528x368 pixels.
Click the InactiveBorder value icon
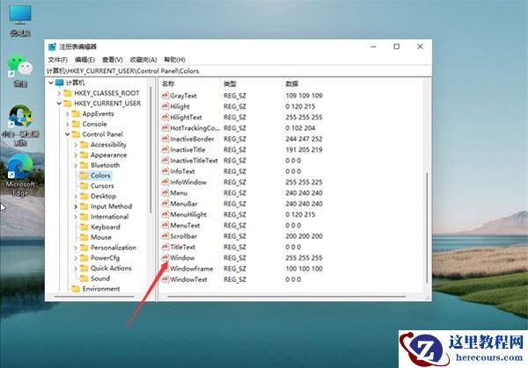point(165,139)
